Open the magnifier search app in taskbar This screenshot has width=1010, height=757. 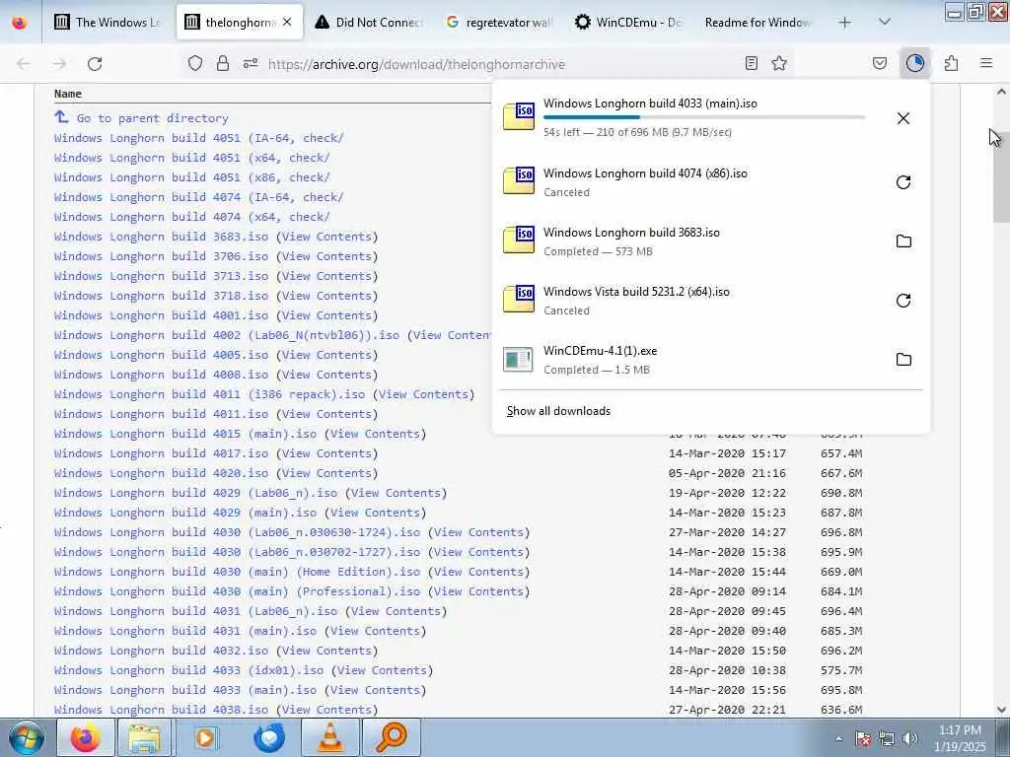(391, 737)
